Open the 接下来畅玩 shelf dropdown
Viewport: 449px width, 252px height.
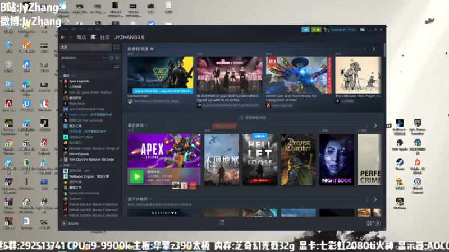pos(140,199)
